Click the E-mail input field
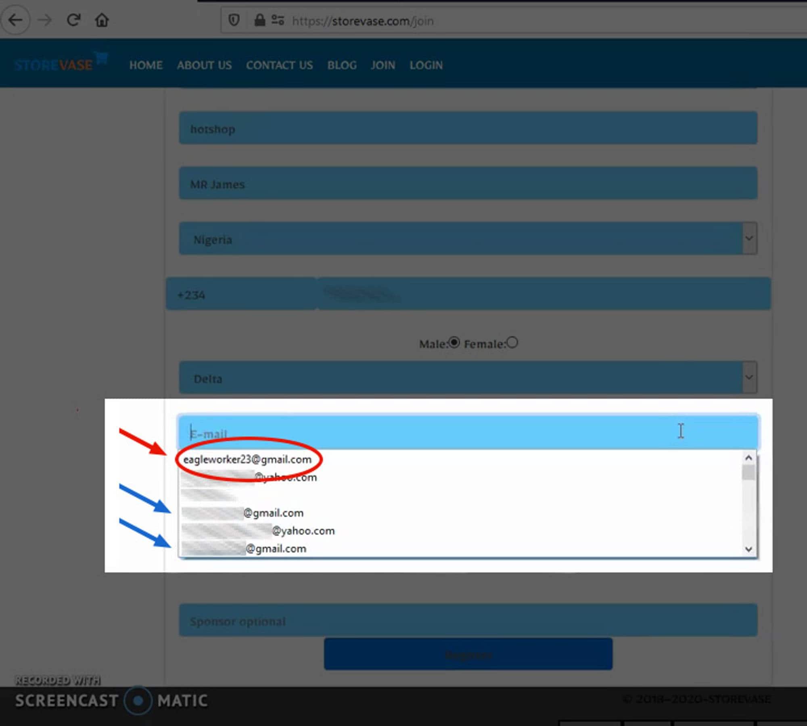This screenshot has height=726, width=807. (468, 432)
